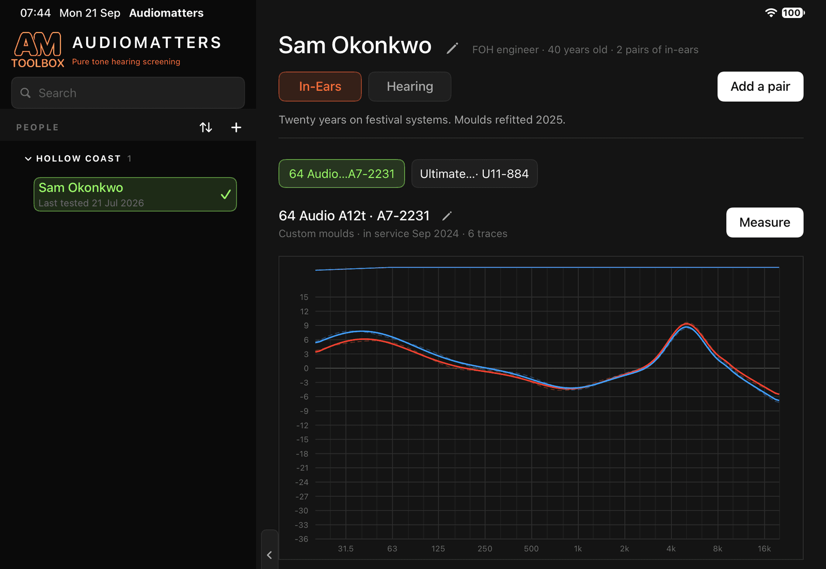Focus the Search input field
This screenshot has height=569, width=826.
(x=128, y=93)
